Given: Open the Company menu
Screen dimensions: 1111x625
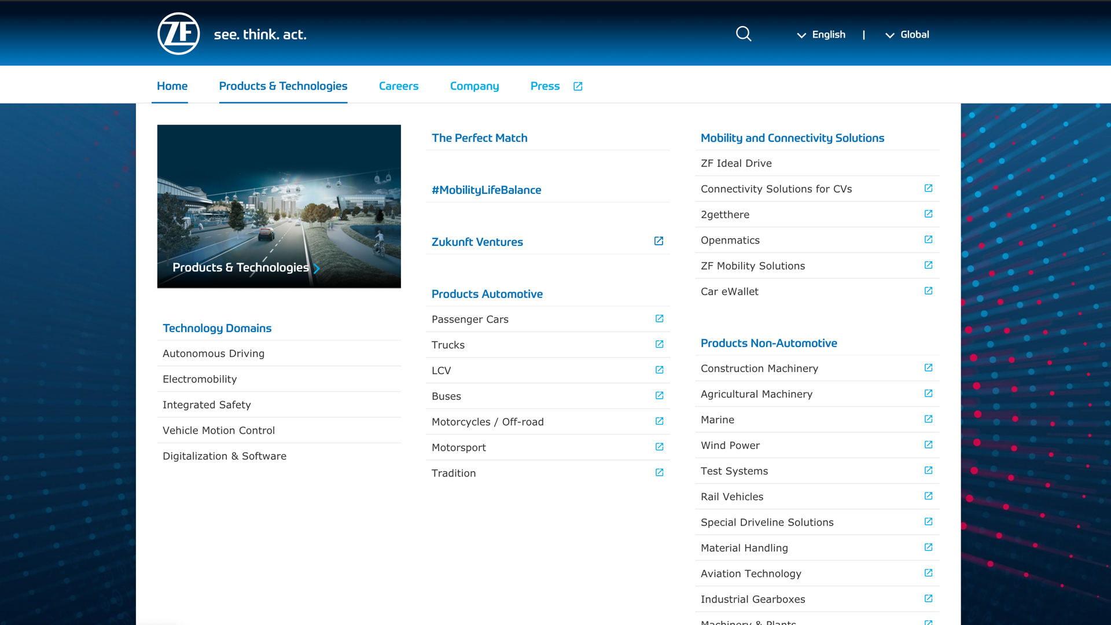Looking at the screenshot, I should click(474, 86).
